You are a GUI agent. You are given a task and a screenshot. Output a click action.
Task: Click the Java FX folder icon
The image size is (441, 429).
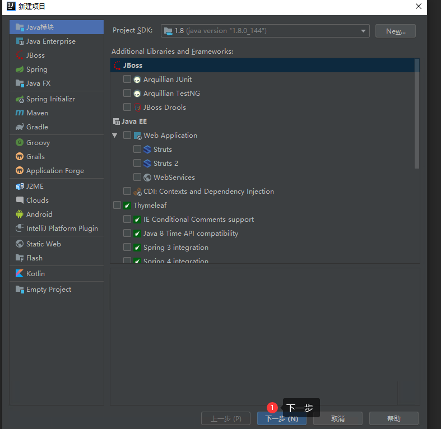click(20, 83)
